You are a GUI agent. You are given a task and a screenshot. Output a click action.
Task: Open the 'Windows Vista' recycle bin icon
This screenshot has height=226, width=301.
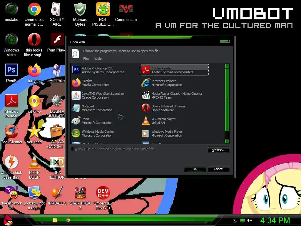11,45
